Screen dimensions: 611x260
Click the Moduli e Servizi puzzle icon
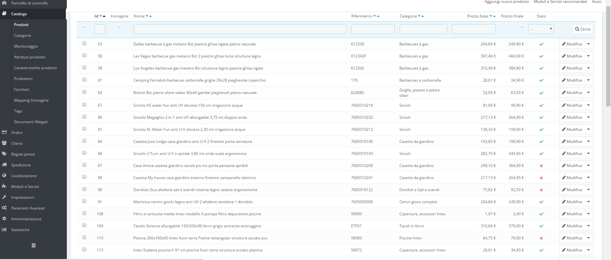(x=4, y=186)
